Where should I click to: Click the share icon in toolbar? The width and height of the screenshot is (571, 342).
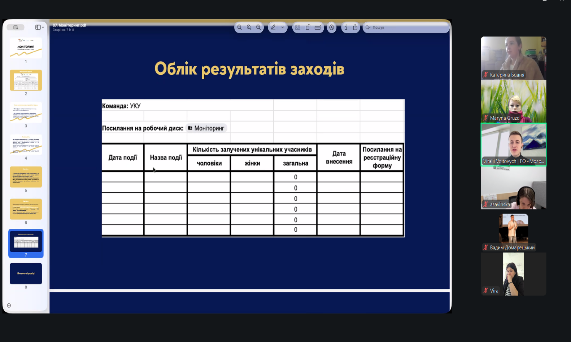pos(355,27)
